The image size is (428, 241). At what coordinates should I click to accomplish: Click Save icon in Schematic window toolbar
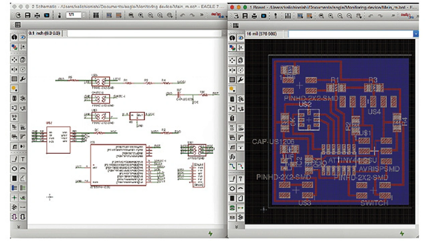coord(28,15)
